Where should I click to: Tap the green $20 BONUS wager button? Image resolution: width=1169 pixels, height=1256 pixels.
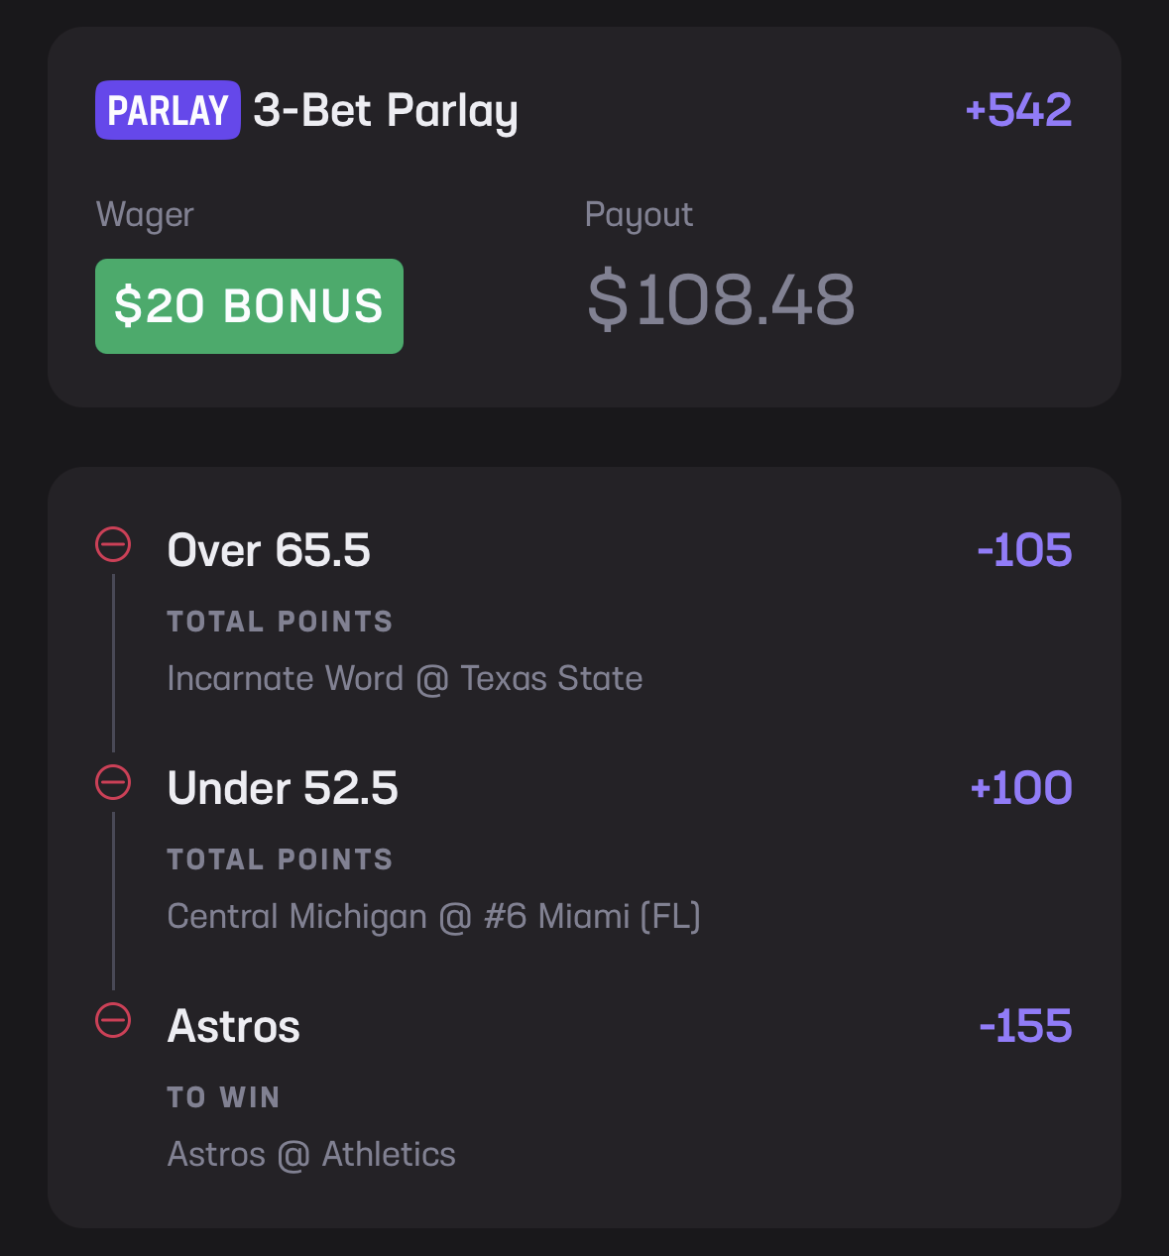(249, 306)
